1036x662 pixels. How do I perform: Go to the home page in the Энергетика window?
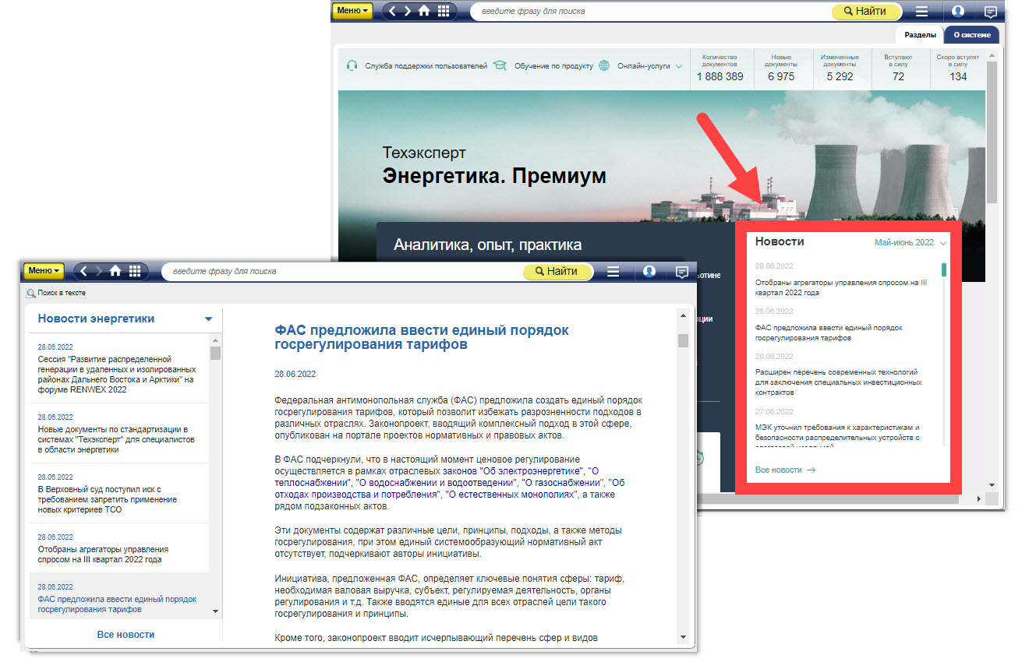[425, 11]
